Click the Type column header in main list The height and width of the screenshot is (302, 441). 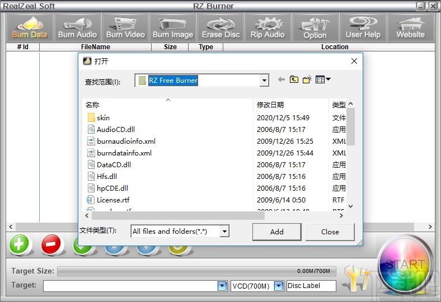205,47
